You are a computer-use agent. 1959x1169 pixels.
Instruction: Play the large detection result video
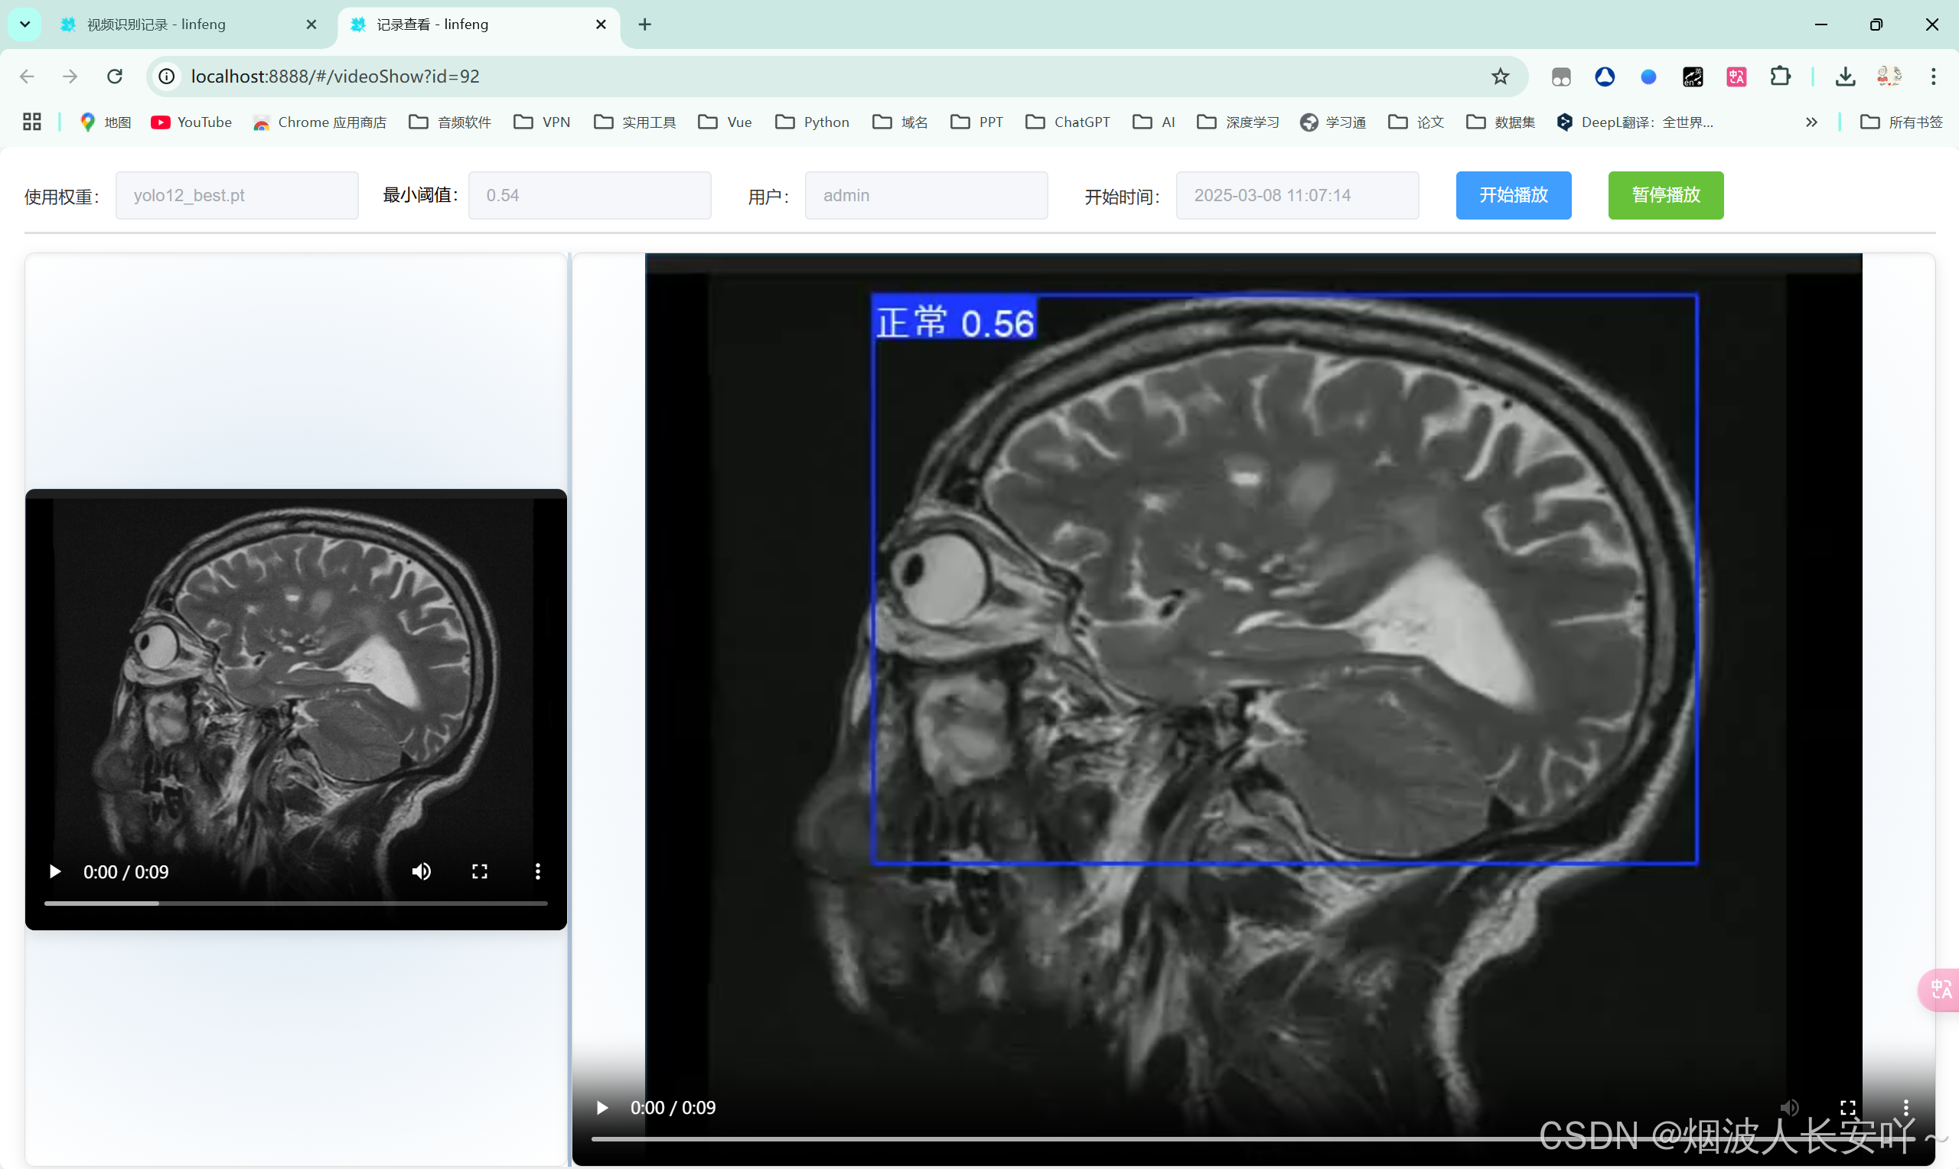pyautogui.click(x=602, y=1108)
